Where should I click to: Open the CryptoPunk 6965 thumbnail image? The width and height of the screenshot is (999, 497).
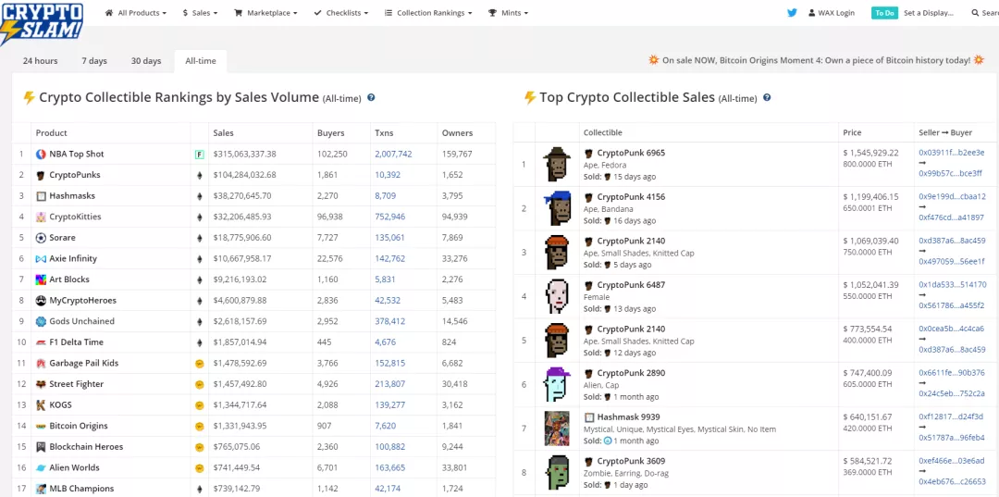[x=556, y=165]
